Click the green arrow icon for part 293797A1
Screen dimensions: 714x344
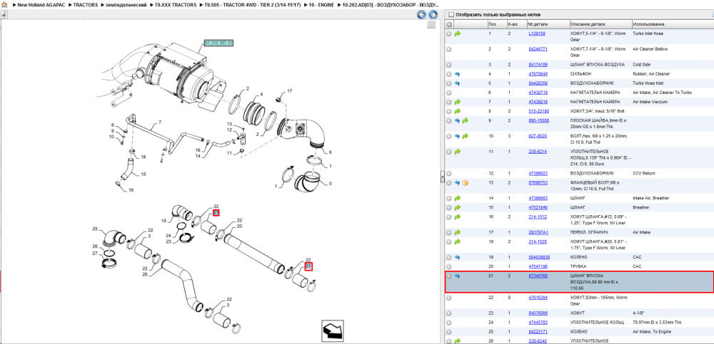point(458,232)
